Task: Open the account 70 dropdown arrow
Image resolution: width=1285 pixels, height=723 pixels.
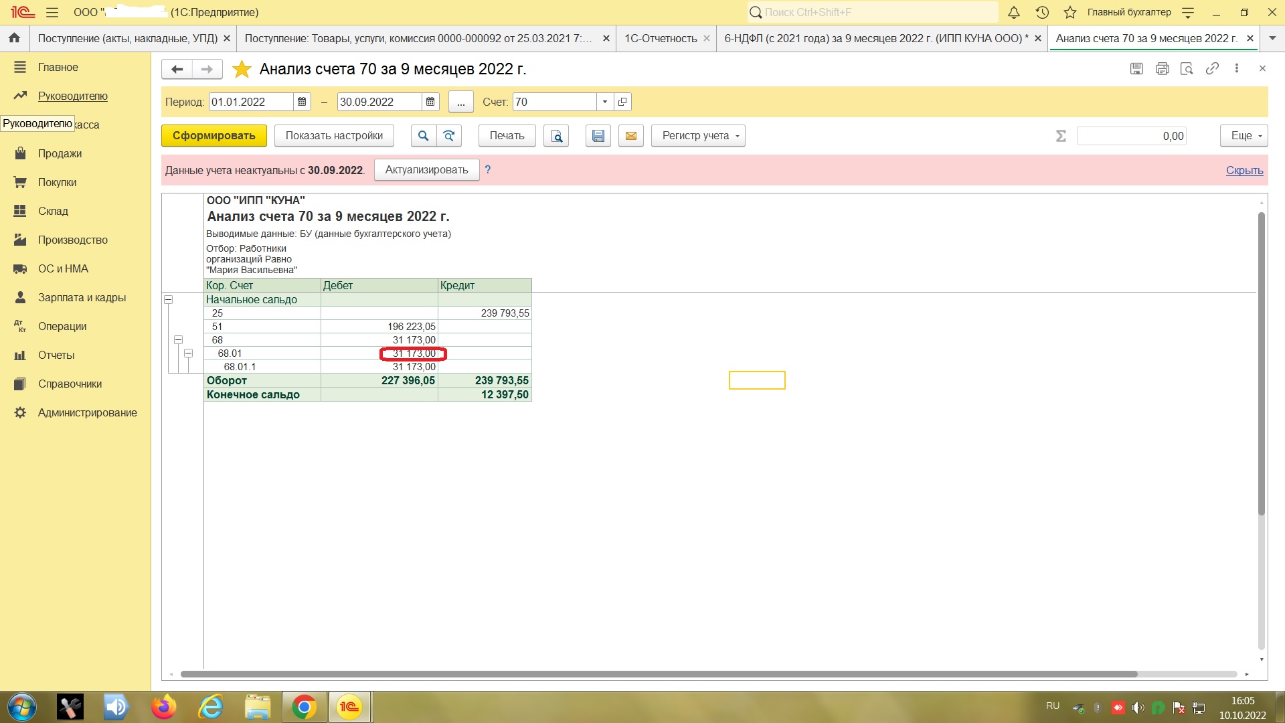Action: click(604, 102)
